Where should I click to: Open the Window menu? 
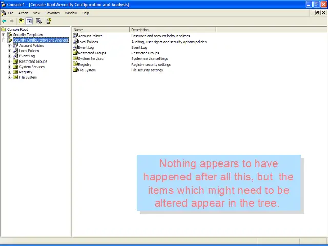pyautogui.click(x=71, y=13)
